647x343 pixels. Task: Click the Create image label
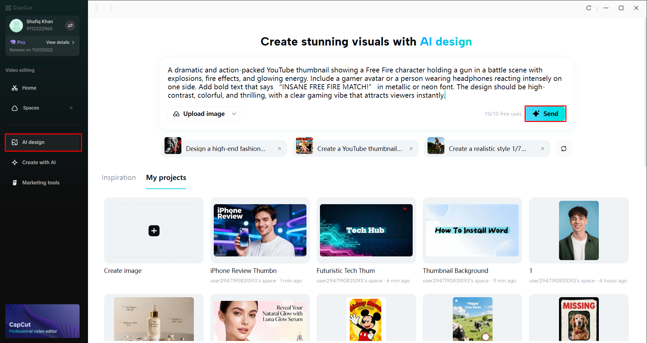click(123, 271)
